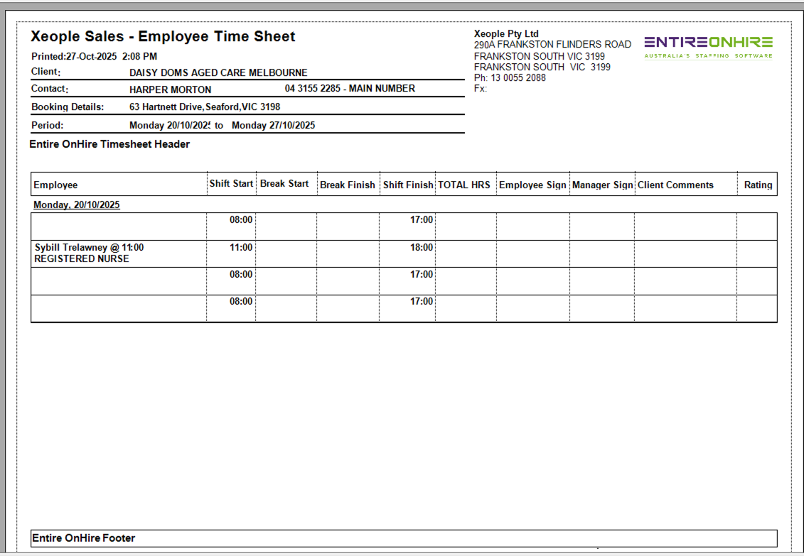Click the Employee Time Sheet title
804x556 pixels.
pos(163,37)
